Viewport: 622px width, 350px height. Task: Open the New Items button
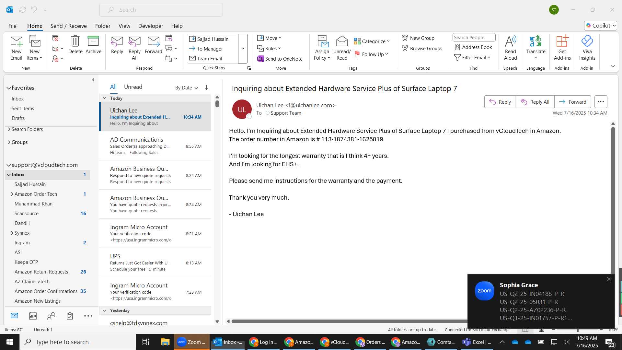click(34, 48)
